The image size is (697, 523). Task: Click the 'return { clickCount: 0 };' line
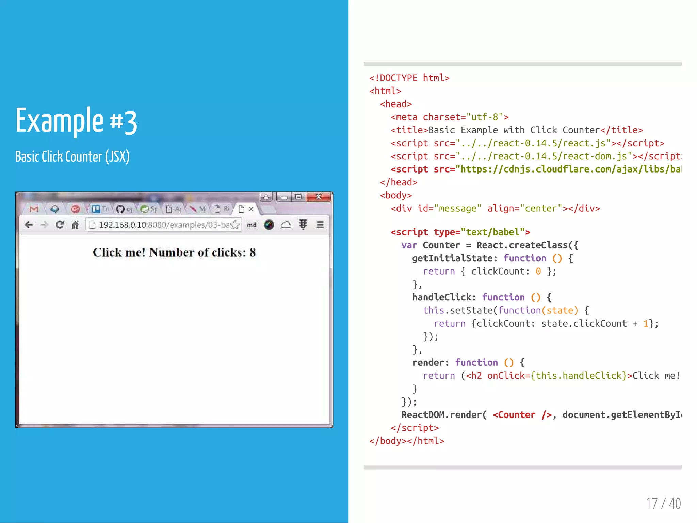pos(490,271)
